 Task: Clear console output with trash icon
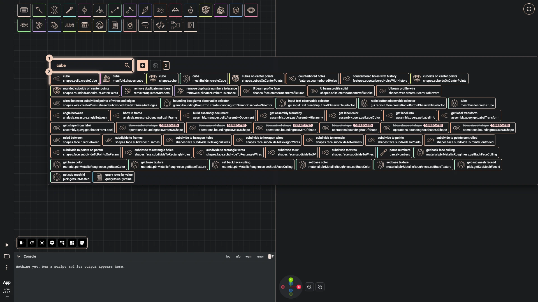coord(271,256)
